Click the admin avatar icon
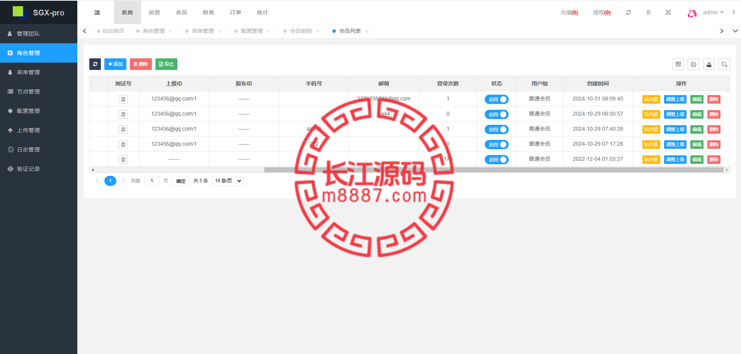 point(692,13)
